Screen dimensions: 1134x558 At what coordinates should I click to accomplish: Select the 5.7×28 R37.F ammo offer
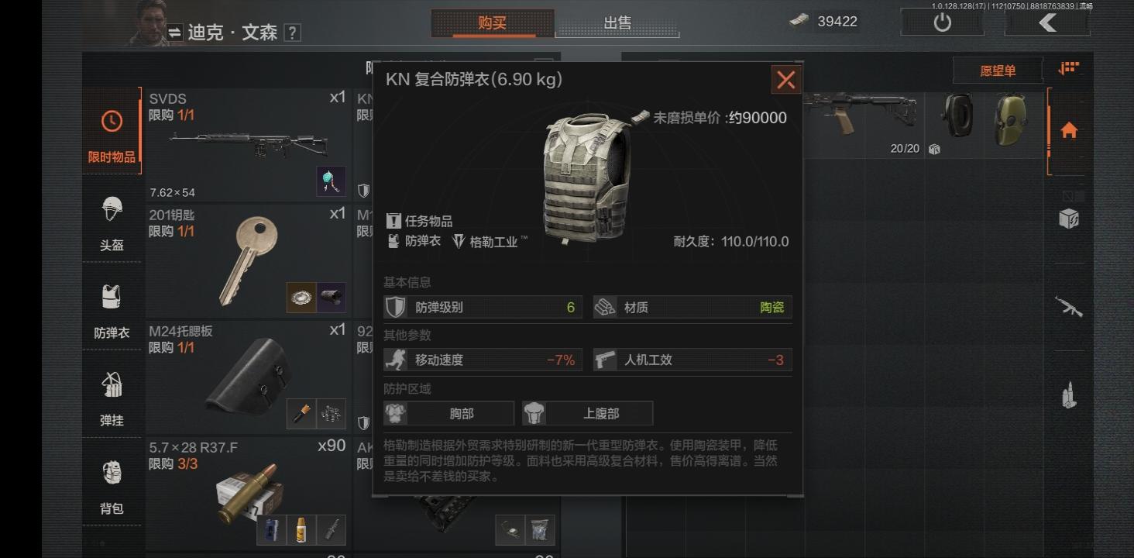[x=247, y=493]
